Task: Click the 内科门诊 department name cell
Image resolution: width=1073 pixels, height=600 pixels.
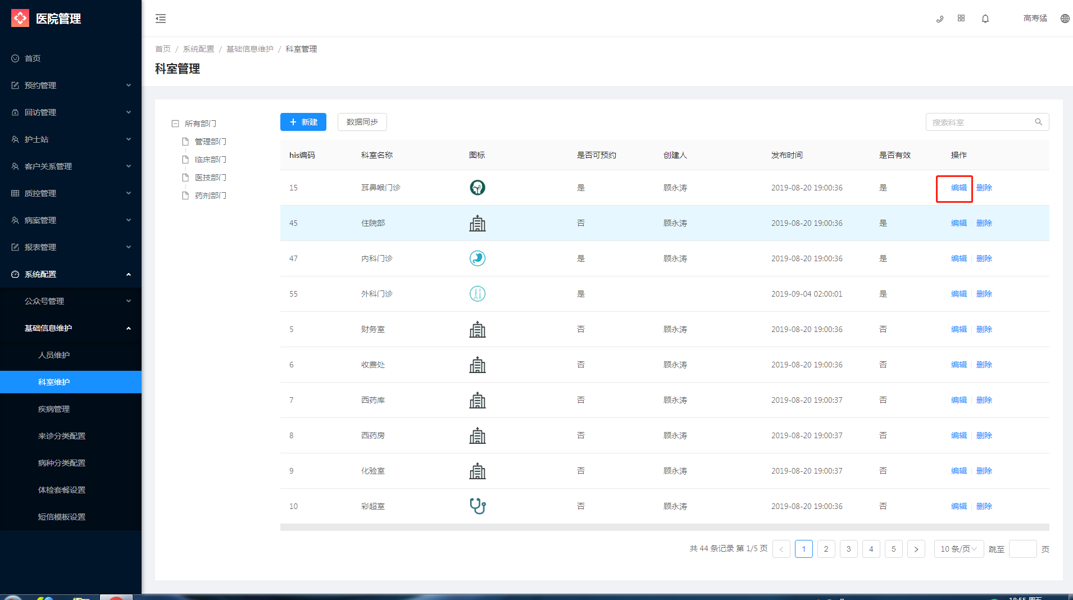Action: click(x=377, y=258)
